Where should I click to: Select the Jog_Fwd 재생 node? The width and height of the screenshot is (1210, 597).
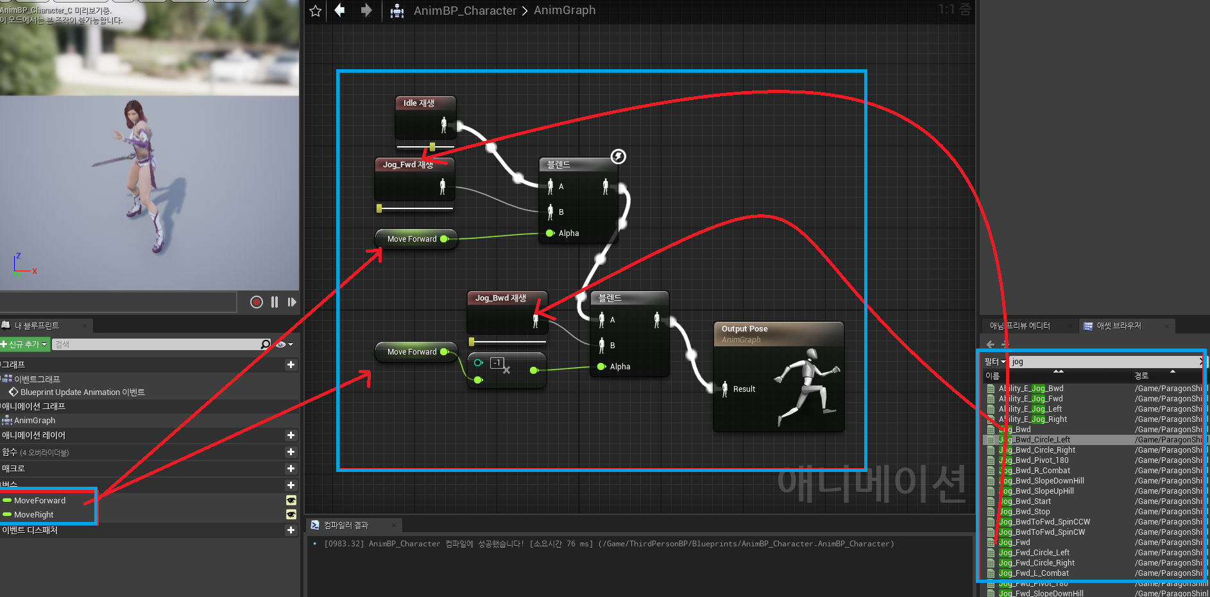pos(414,179)
